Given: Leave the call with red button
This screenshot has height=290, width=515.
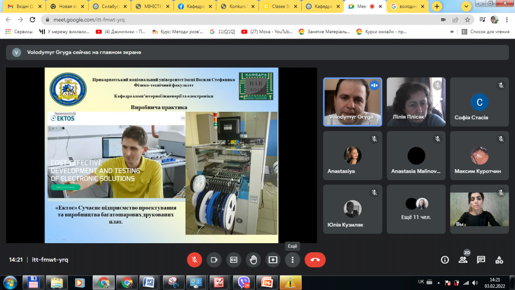Looking at the screenshot, I should tap(315, 260).
